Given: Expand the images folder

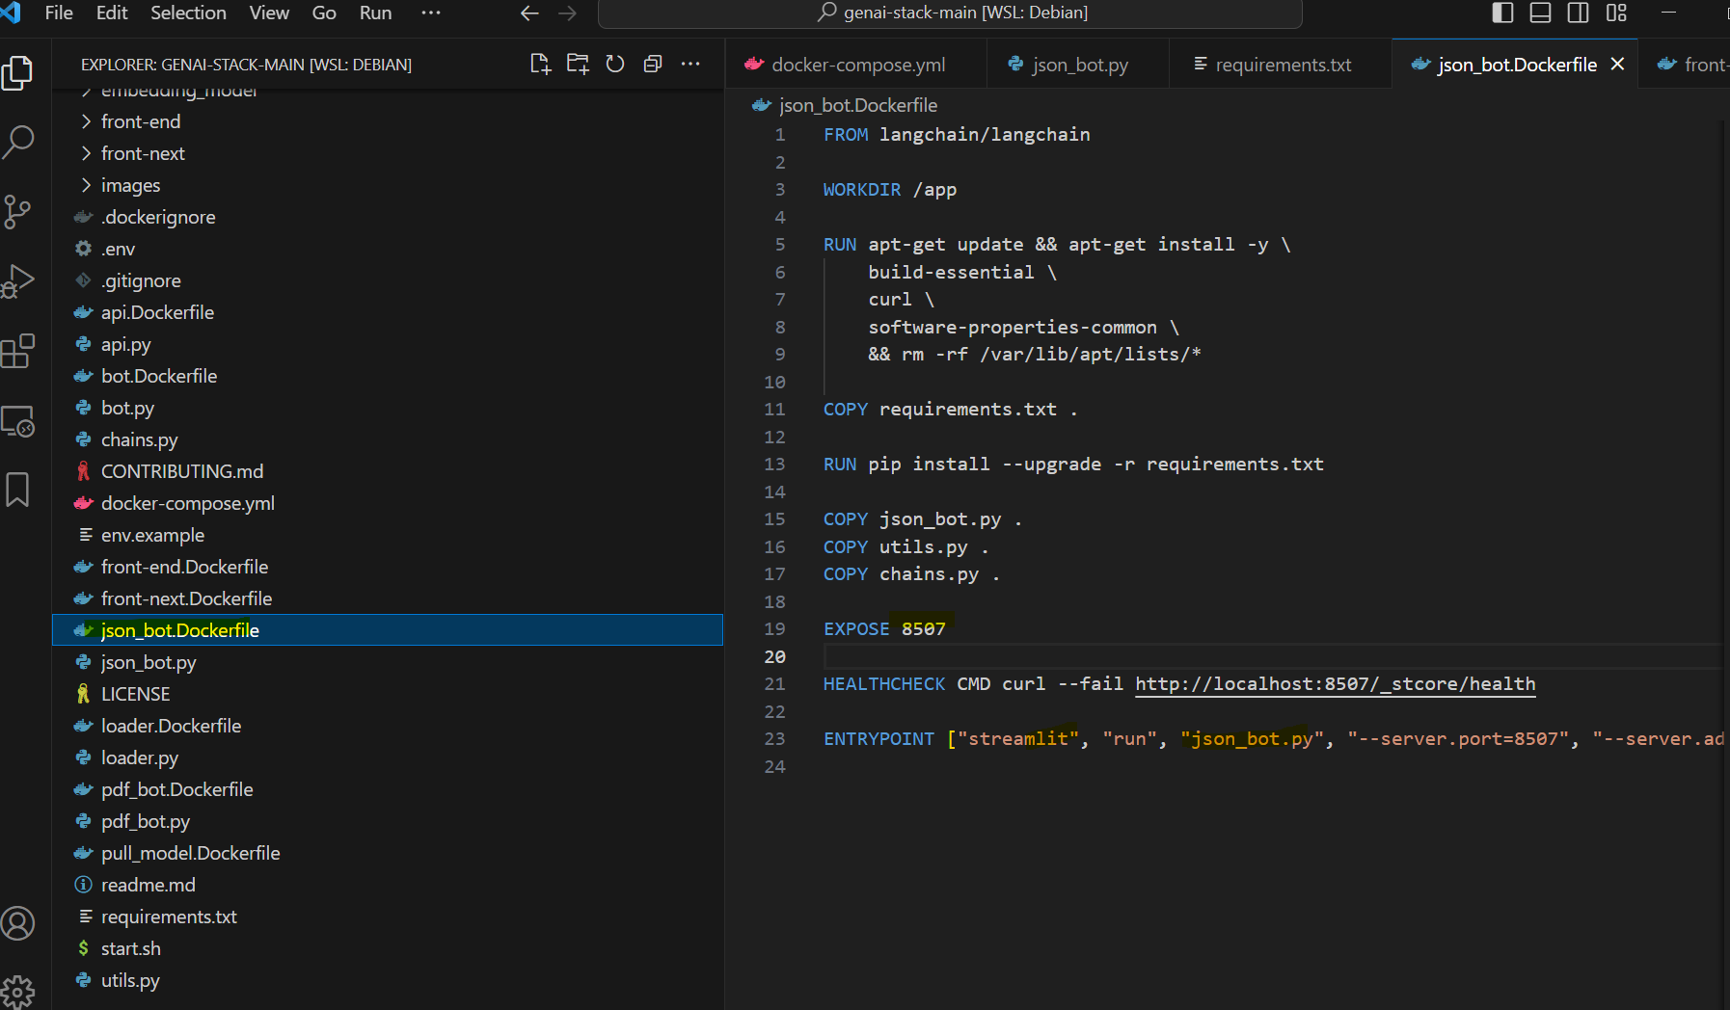Looking at the screenshot, I should click(130, 185).
